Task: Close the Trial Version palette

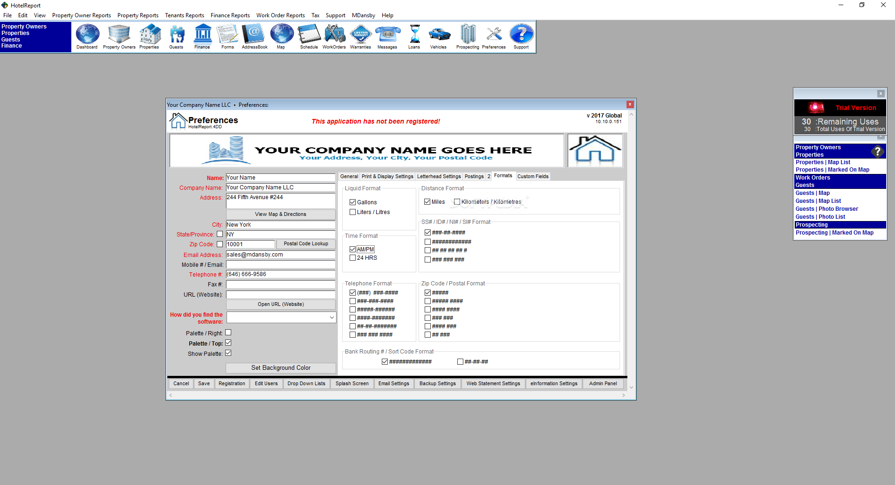Action: pos(881,93)
